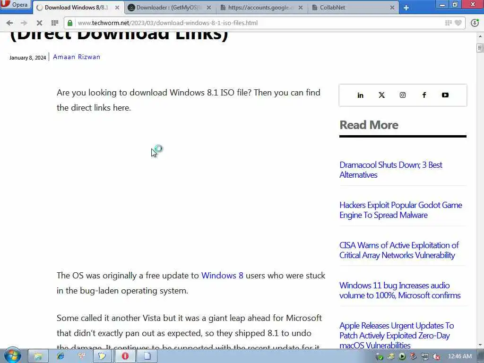Click the Show Desktop strip on the taskbar
Viewport: 484px width, 363px height.
tap(481, 356)
